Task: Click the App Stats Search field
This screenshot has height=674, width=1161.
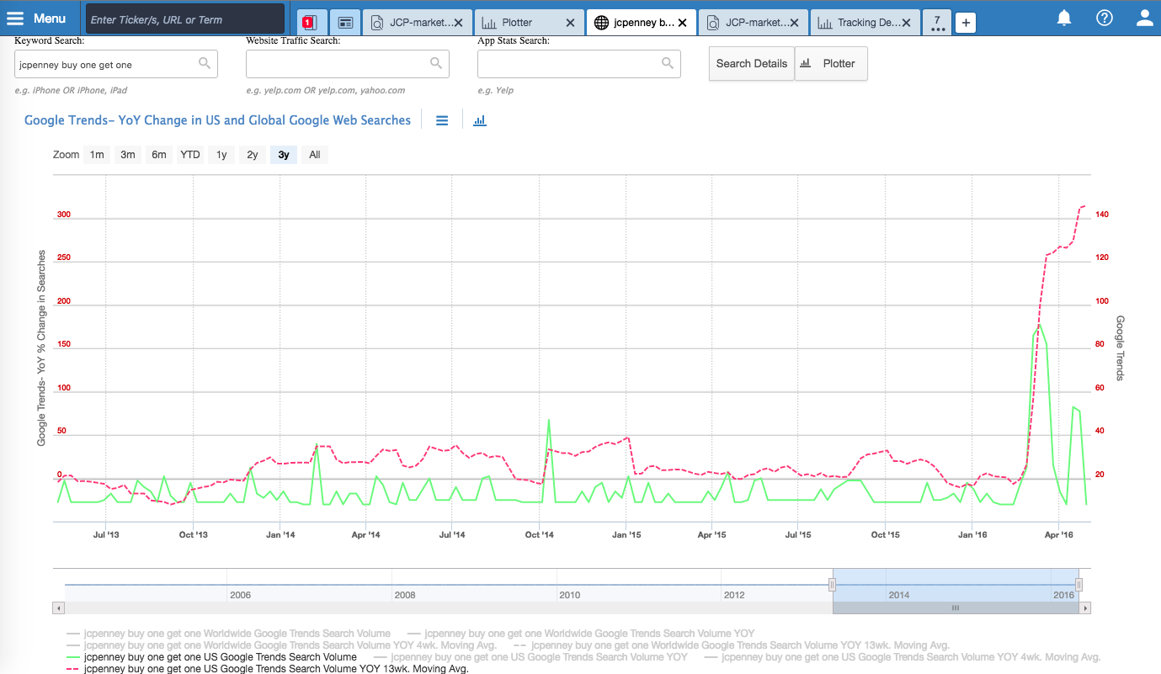Action: click(579, 64)
